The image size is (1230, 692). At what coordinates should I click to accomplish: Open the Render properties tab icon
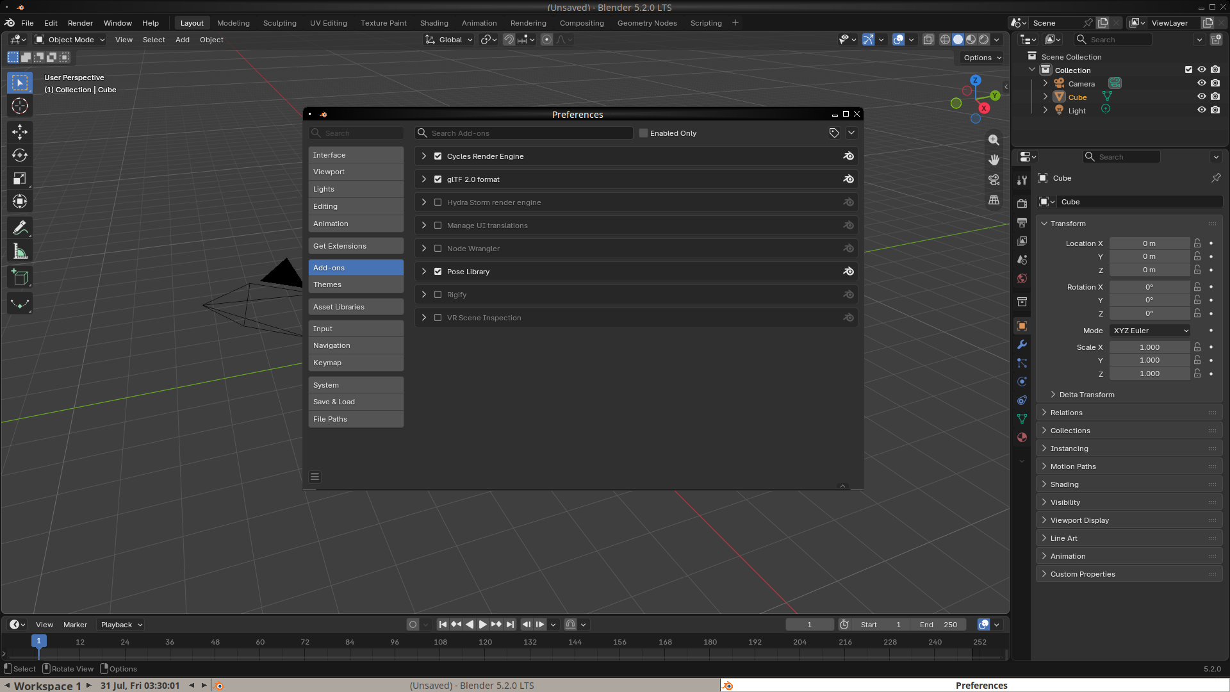[x=1022, y=204]
